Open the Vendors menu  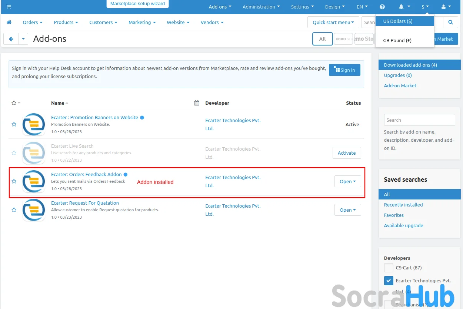tap(212, 22)
